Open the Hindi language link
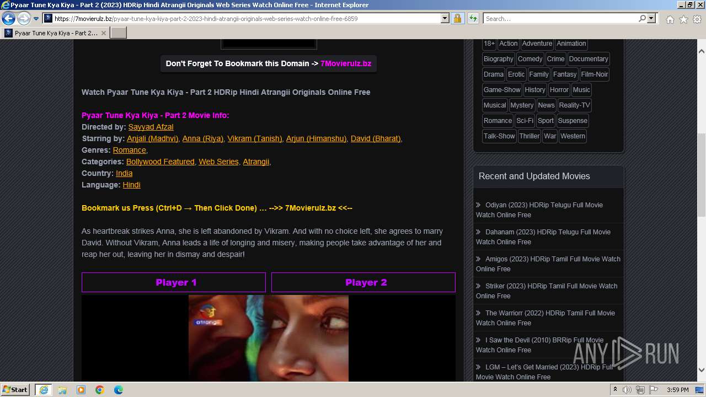This screenshot has height=397, width=706. pyautogui.click(x=131, y=185)
